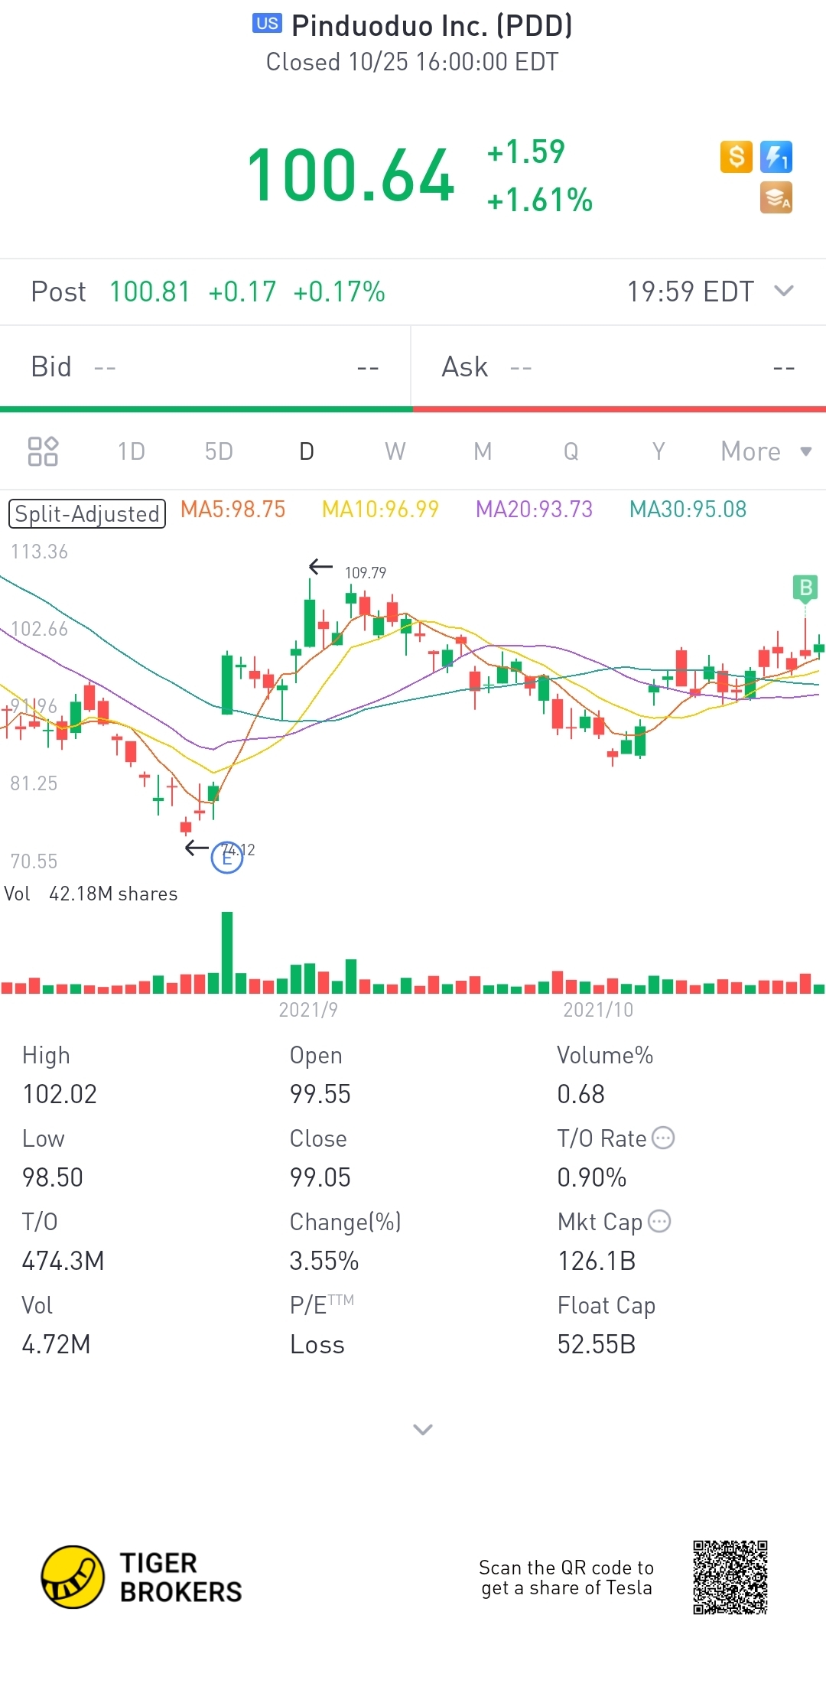Viewport: 826px width, 1693px height.
Task: Tap the MA30:95.08 indicator label
Action: point(688,510)
